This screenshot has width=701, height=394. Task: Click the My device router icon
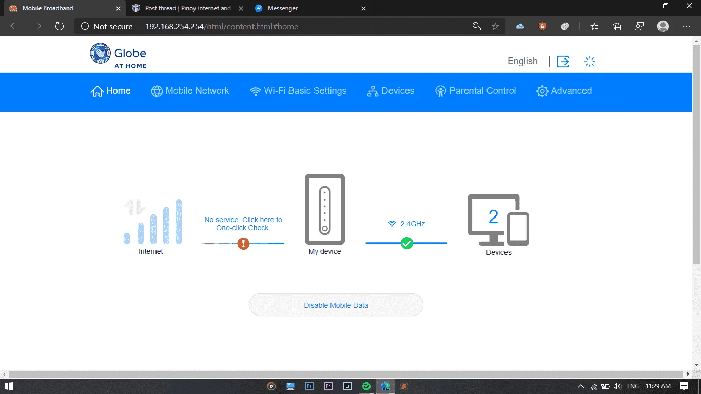coord(325,209)
